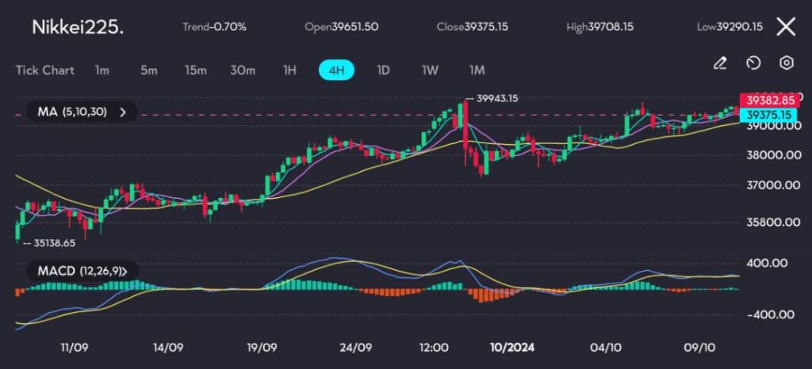Open chart settings hexagon icon
Viewport: 812px width, 369px height.
pyautogui.click(x=786, y=63)
